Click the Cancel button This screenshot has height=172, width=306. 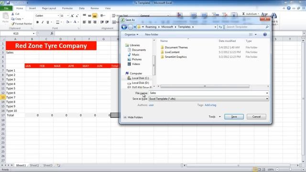(256, 117)
